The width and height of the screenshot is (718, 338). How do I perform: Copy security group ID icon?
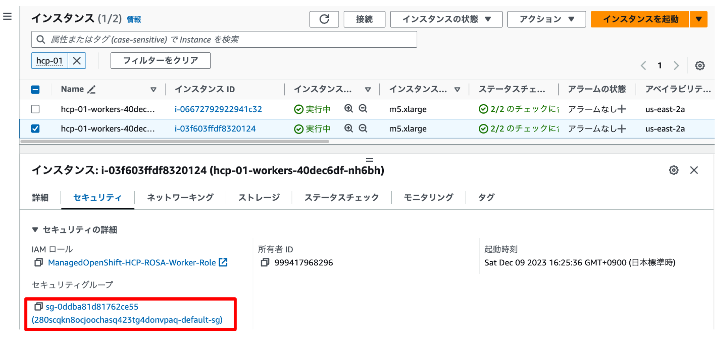[38, 306]
